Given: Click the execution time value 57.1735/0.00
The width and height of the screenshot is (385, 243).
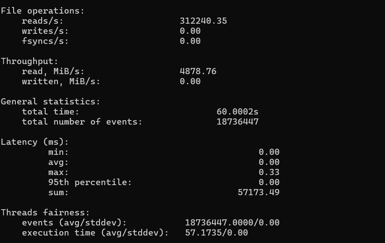Looking at the screenshot, I should pos(217,233).
